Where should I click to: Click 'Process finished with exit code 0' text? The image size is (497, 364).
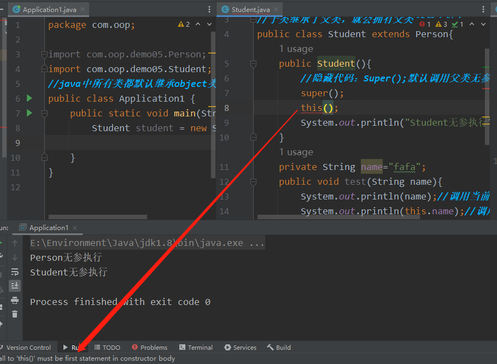(120, 302)
